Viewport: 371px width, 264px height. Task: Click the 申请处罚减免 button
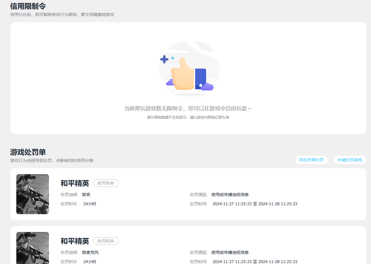point(350,160)
